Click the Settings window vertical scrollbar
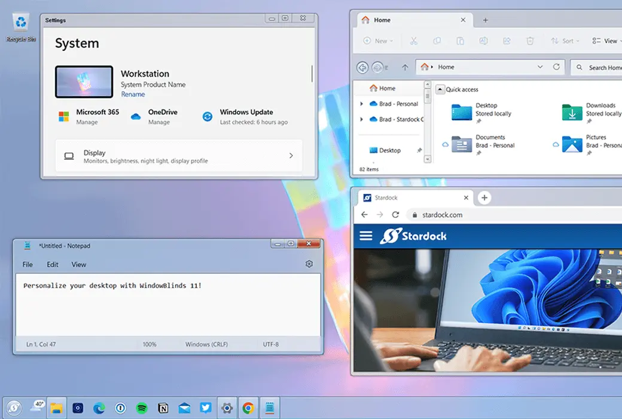 coord(312,74)
